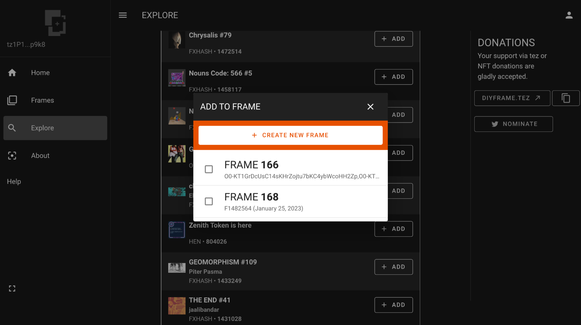The width and height of the screenshot is (581, 325).
Task: Check the Frame 168 checkbox
Action: (x=209, y=201)
